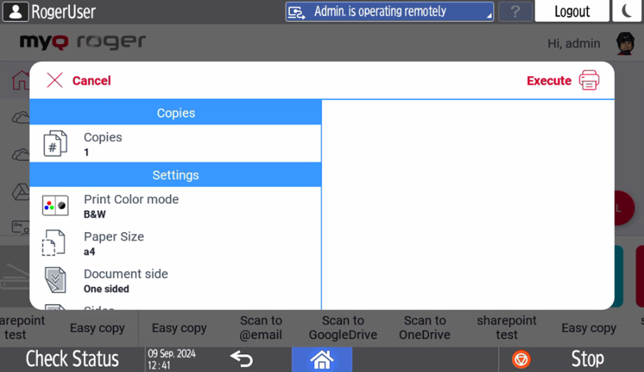
Task: Tap the Copies pages icon
Action: pyautogui.click(x=56, y=143)
